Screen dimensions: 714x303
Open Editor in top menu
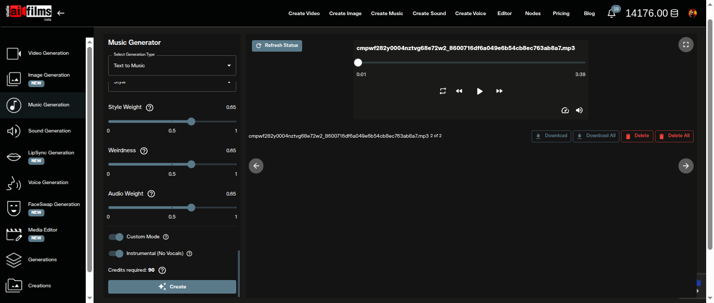[505, 14]
